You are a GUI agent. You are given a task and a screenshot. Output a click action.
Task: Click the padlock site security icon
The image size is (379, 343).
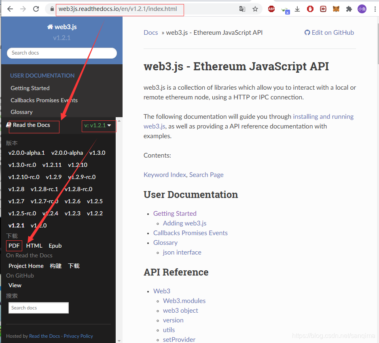pyautogui.click(x=52, y=9)
